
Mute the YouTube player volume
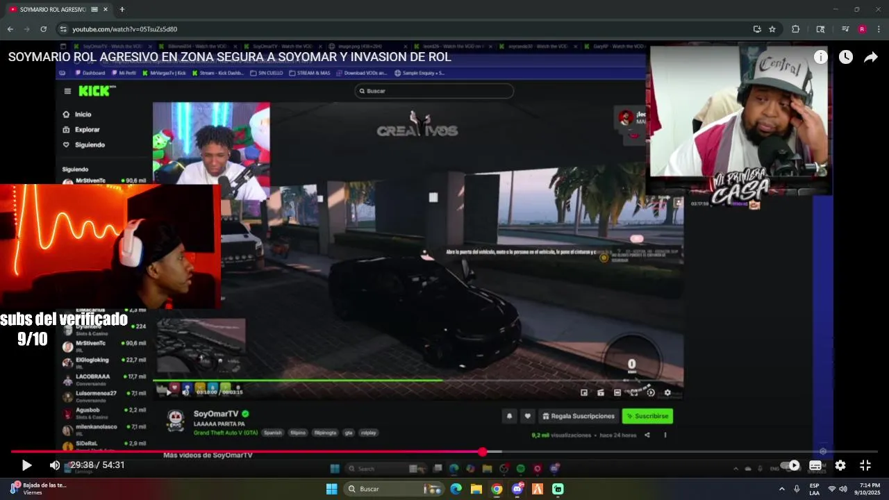(x=55, y=465)
